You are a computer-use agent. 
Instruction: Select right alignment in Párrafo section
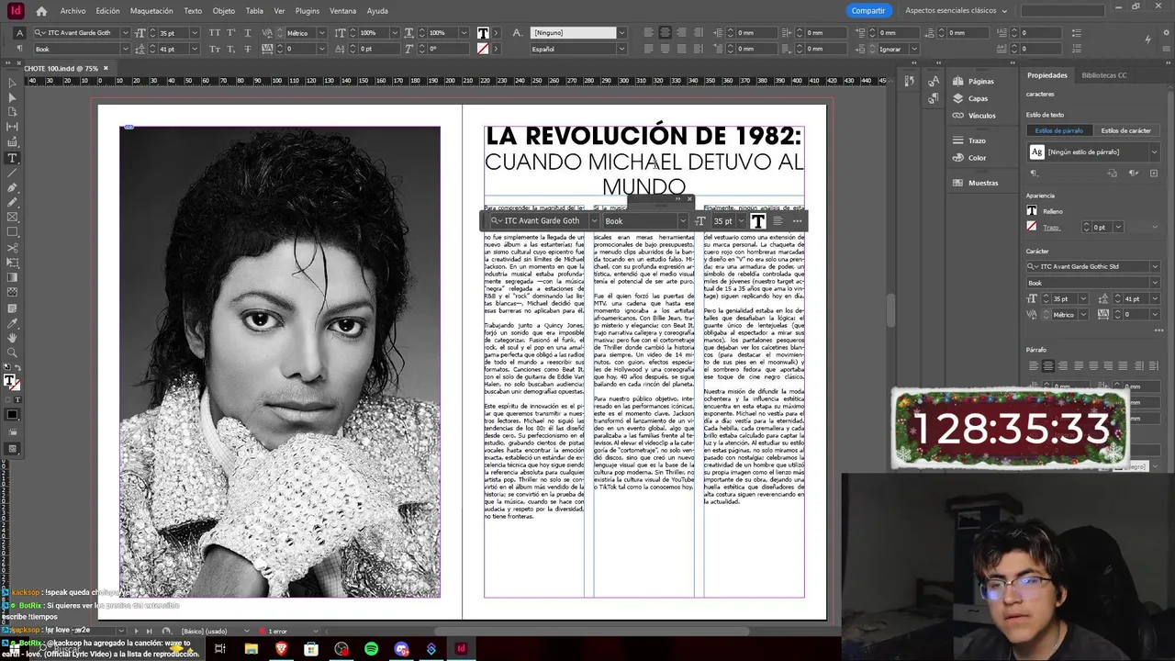pyautogui.click(x=1064, y=366)
